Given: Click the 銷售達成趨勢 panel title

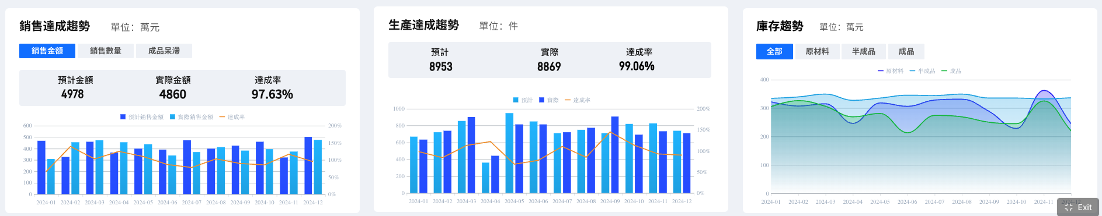Looking at the screenshot, I should pyautogui.click(x=55, y=26).
